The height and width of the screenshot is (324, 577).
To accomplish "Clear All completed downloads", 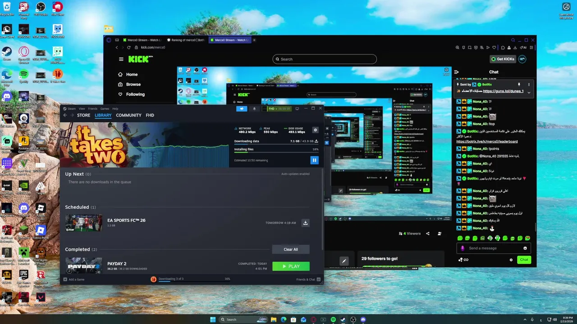I will (291, 249).
